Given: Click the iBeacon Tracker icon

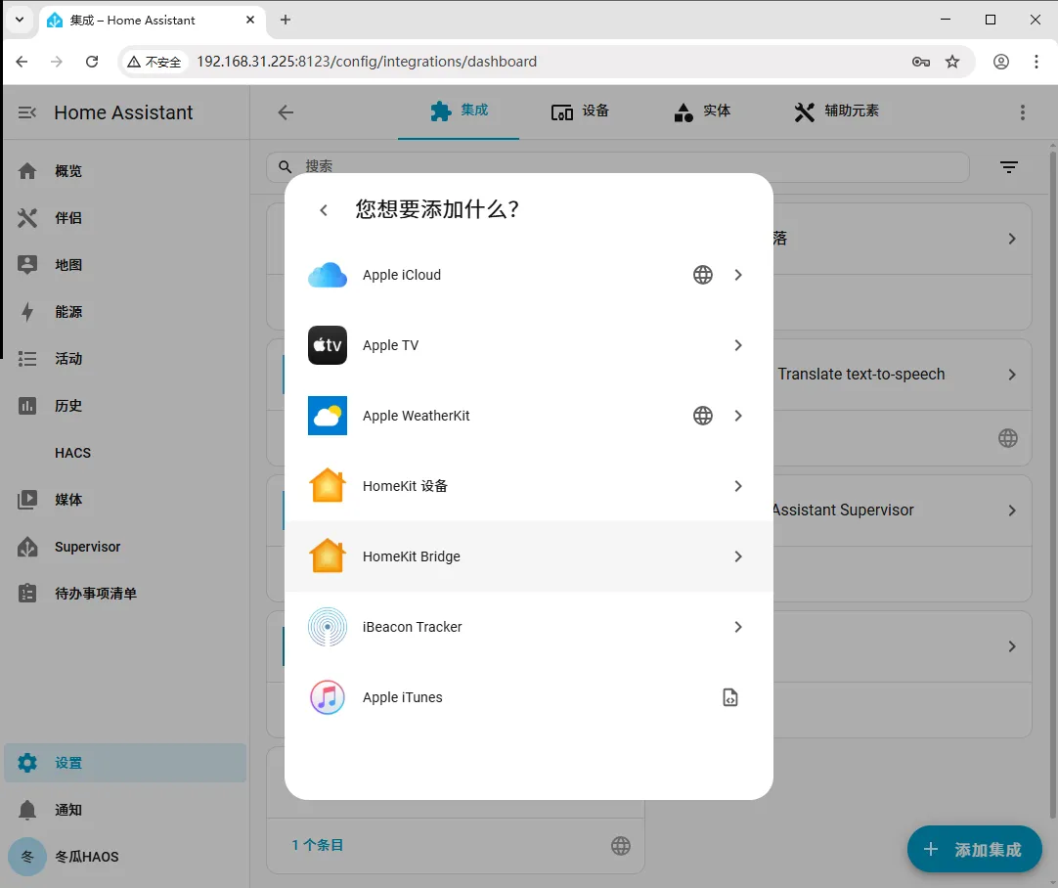Looking at the screenshot, I should 328,627.
